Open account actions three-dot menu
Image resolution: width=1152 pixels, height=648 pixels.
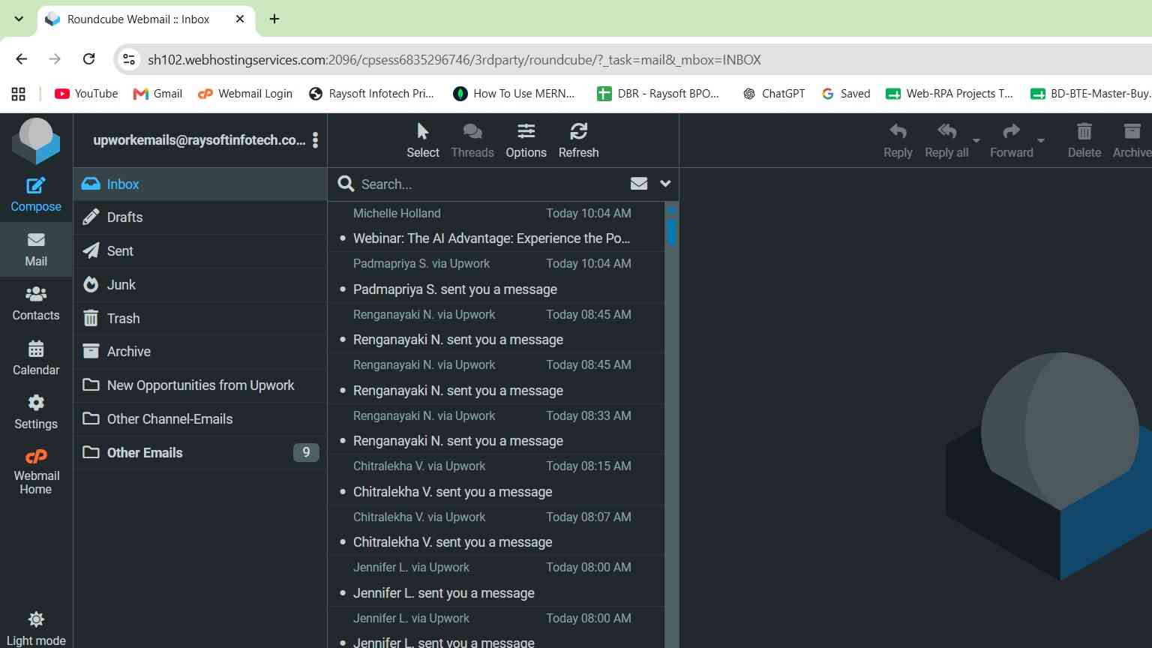316,140
